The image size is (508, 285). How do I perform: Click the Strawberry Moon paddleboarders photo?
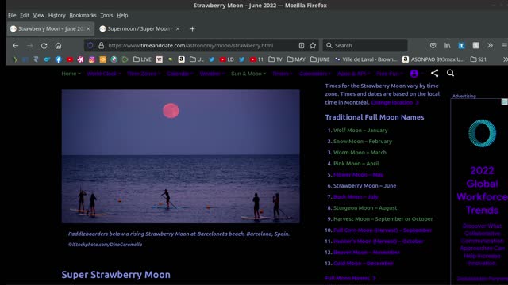(180, 157)
